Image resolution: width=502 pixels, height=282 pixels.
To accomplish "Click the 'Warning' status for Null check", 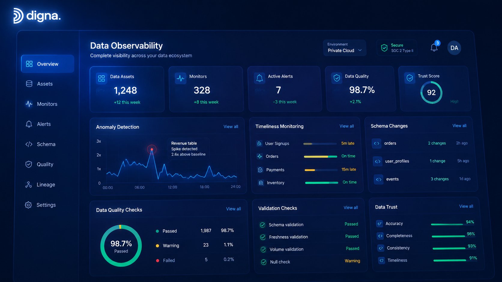I will click(x=352, y=261).
